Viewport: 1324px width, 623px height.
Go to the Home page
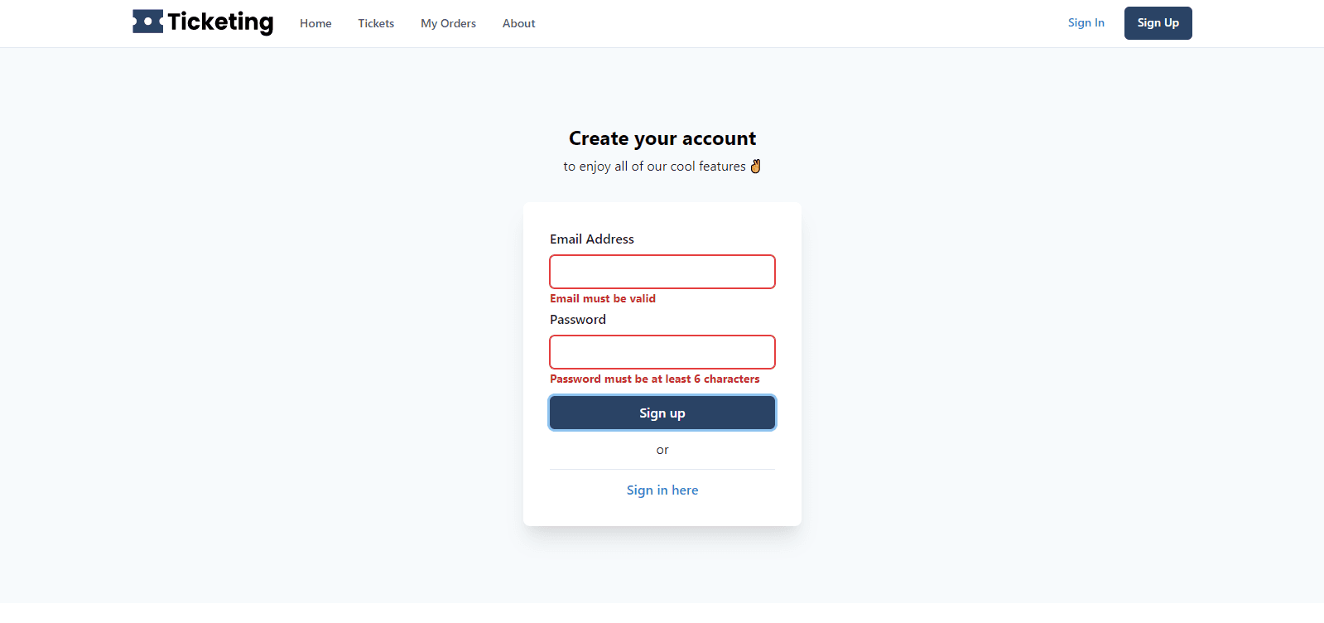pyautogui.click(x=315, y=23)
